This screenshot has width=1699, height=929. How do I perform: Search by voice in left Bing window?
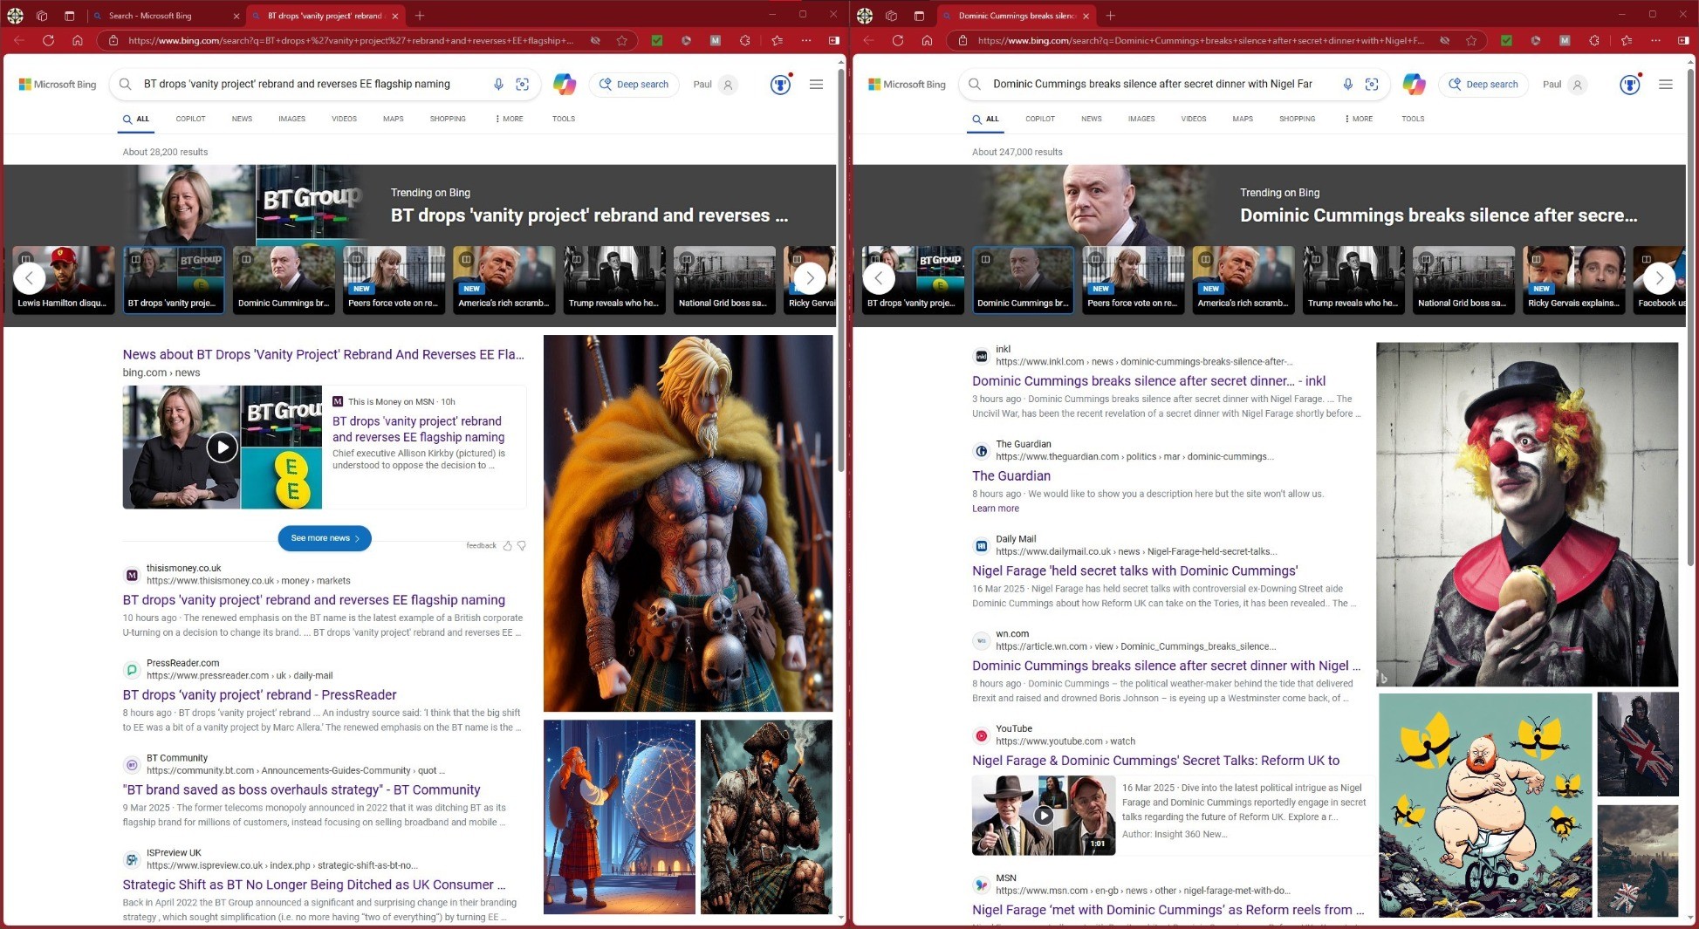point(498,84)
